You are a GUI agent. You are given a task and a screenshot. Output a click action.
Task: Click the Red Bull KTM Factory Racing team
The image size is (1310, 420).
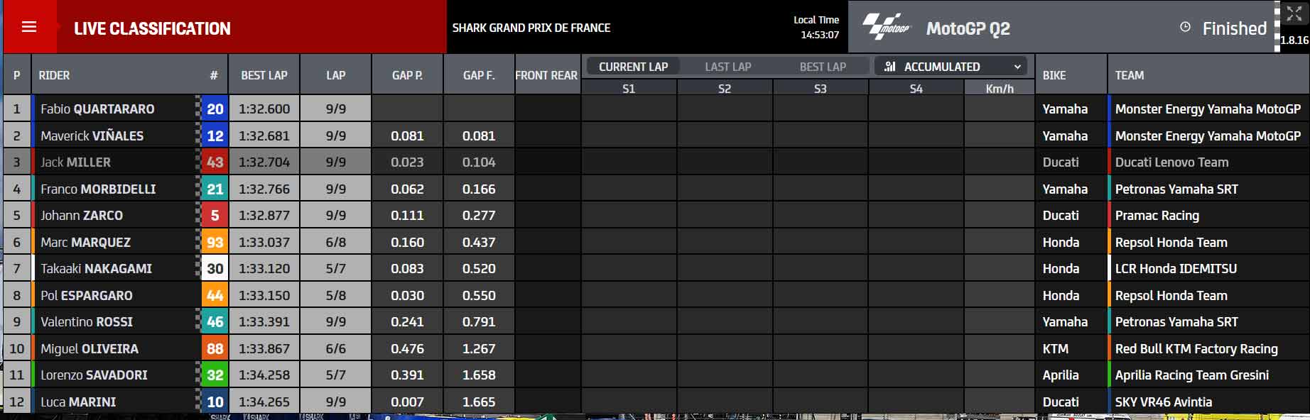(1196, 348)
